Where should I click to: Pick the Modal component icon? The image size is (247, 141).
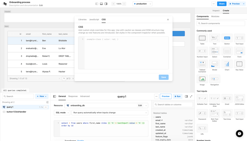click(215, 64)
